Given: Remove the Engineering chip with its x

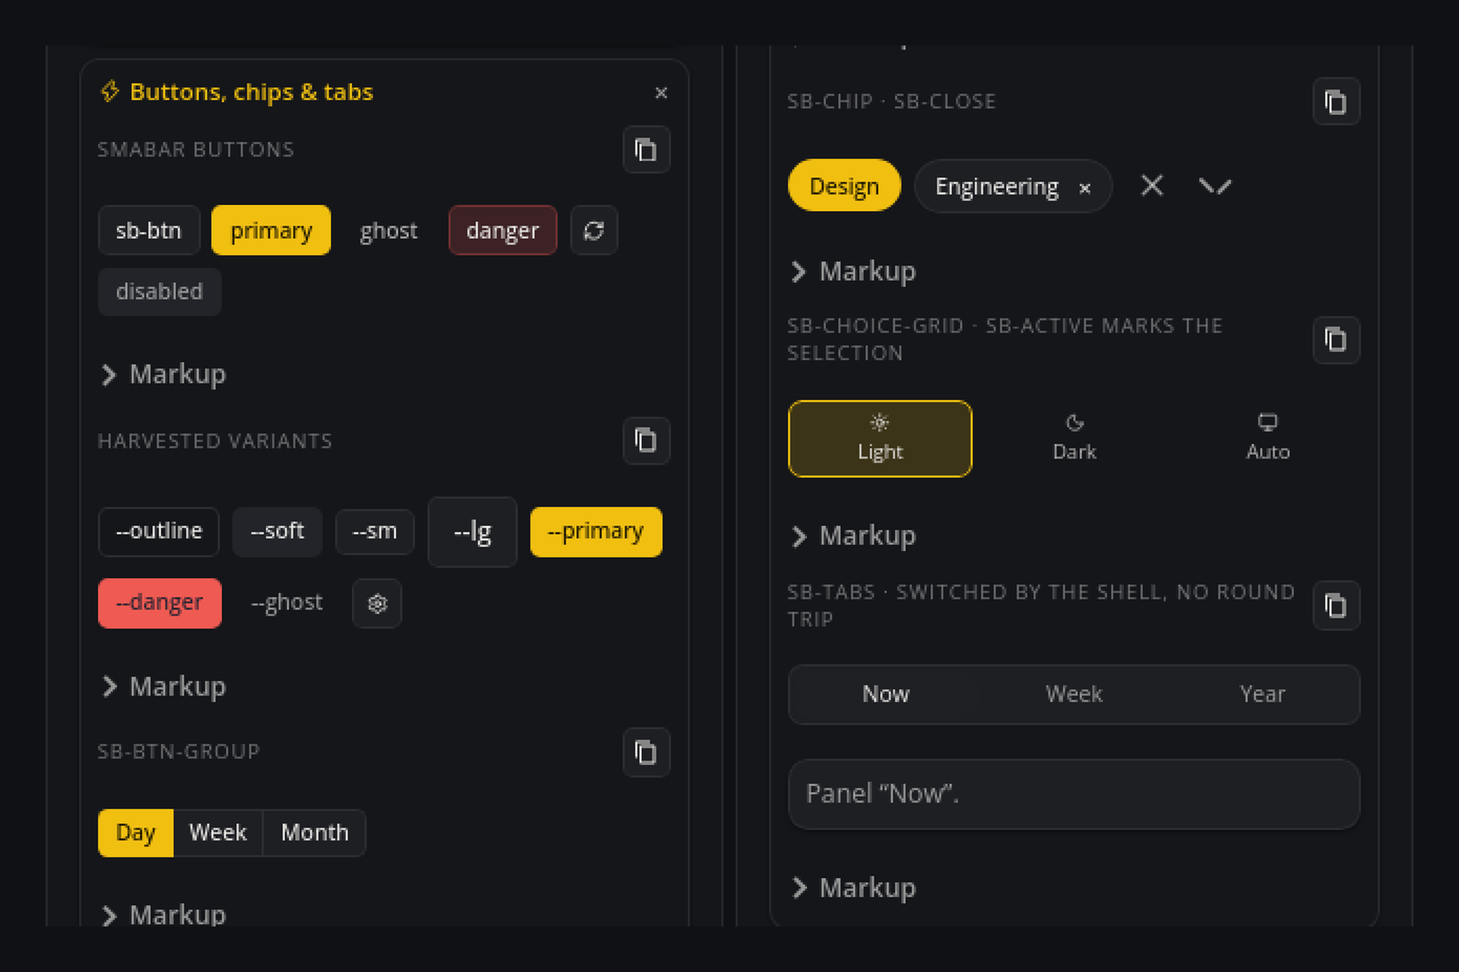Looking at the screenshot, I should (1085, 188).
